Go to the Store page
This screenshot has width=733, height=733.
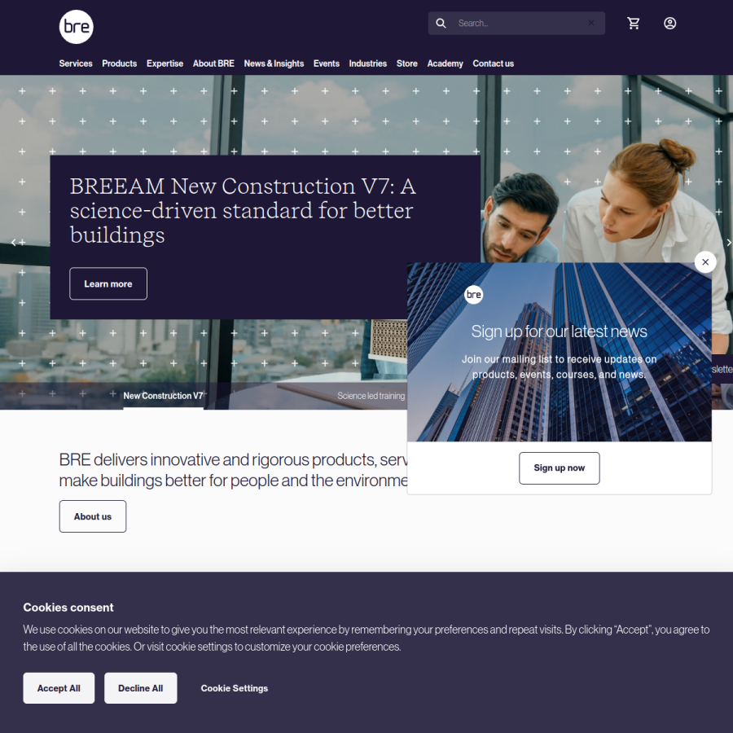[406, 64]
